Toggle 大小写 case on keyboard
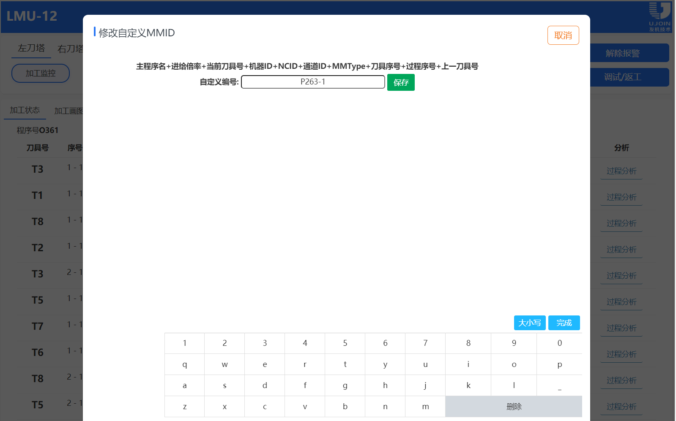The width and height of the screenshot is (676, 421). (530, 323)
